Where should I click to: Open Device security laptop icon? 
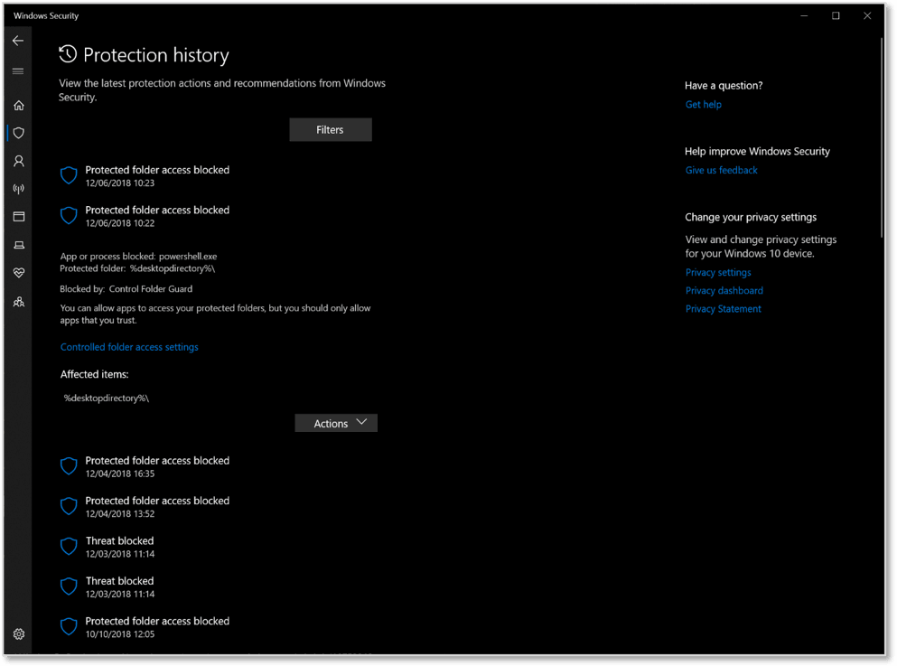pyautogui.click(x=18, y=245)
